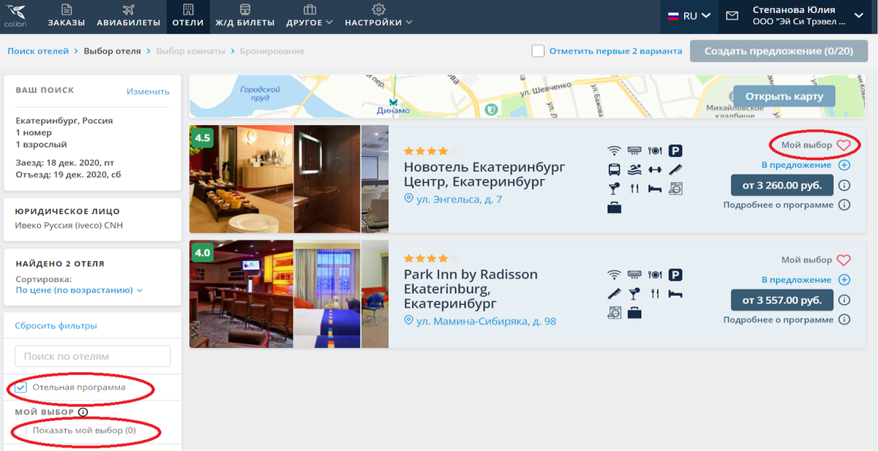Open the RU language selector

[689, 15]
